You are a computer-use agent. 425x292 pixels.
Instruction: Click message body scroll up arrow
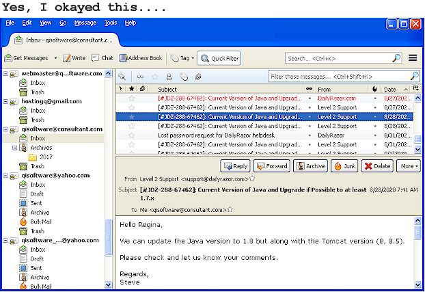(x=417, y=220)
